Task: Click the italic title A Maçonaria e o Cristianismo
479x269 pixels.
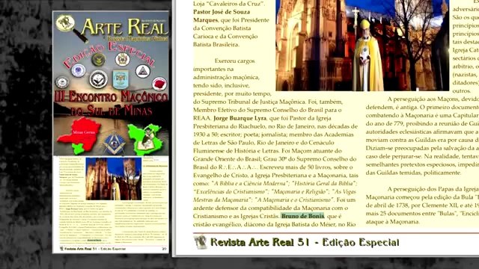Action: click(x=294, y=200)
